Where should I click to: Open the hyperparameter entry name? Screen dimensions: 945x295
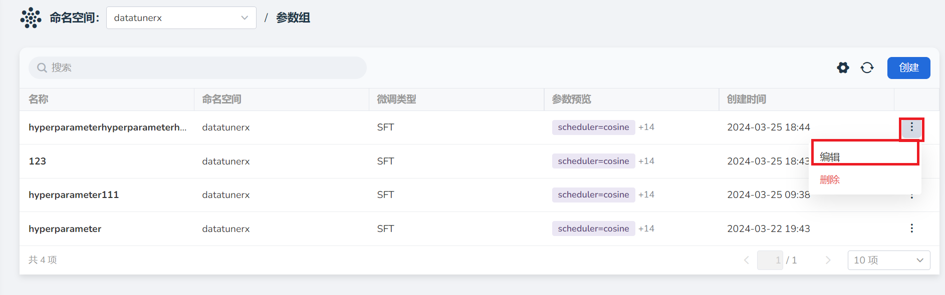[x=65, y=228]
